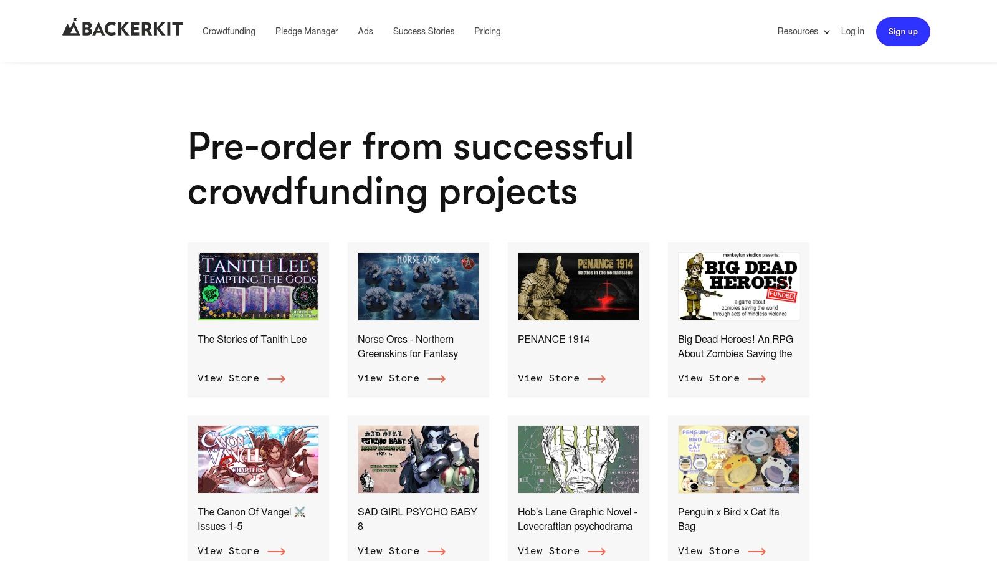Open the Crowdfunding menu item

pos(229,31)
